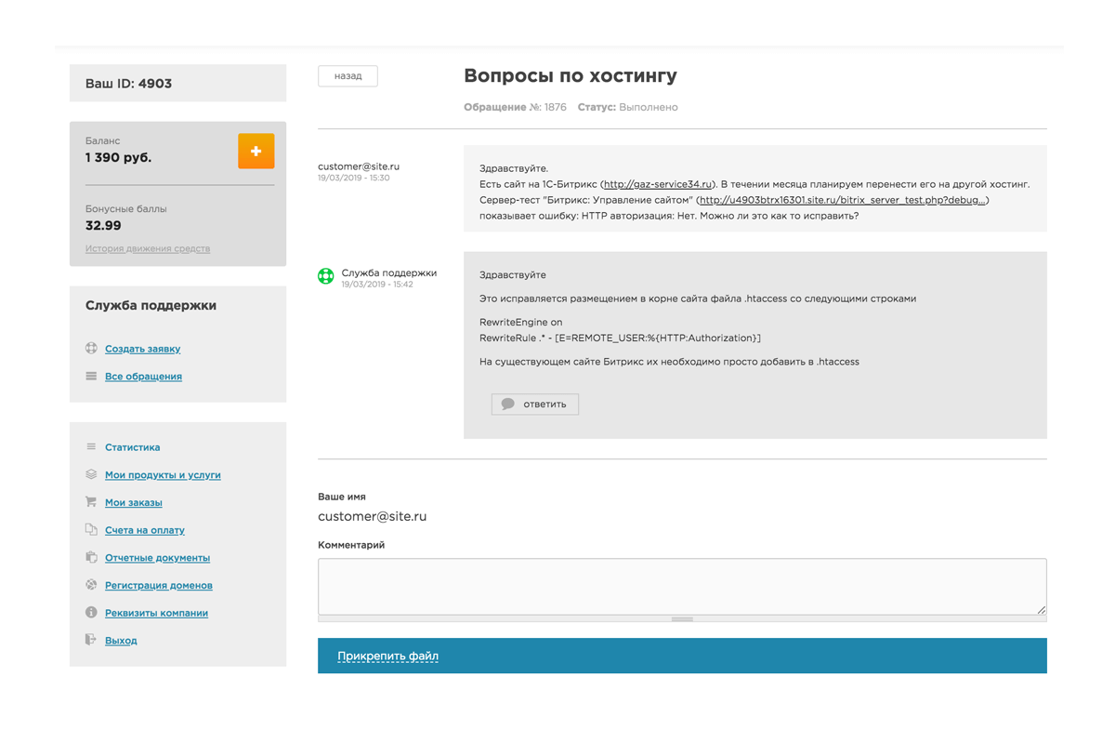Go to Статистика in sidebar menu
The height and width of the screenshot is (730, 1115).
point(132,447)
